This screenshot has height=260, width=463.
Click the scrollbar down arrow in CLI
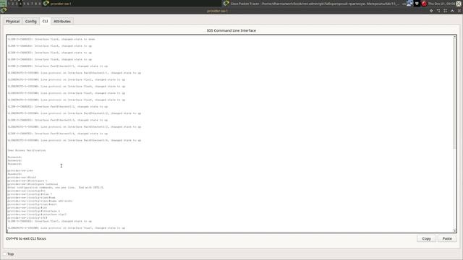455,231
